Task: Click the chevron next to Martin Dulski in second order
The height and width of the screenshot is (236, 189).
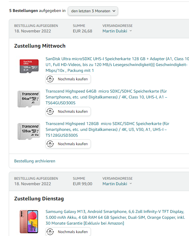Action: click(131, 184)
